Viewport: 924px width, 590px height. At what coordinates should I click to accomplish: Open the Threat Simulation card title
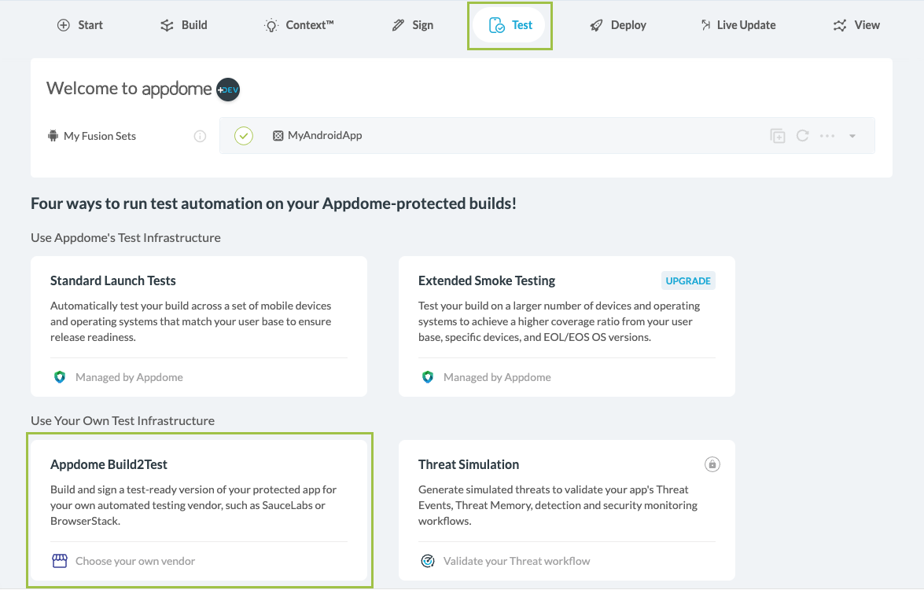click(x=469, y=464)
